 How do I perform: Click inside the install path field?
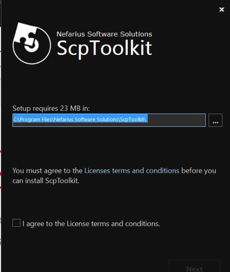[x=109, y=120]
